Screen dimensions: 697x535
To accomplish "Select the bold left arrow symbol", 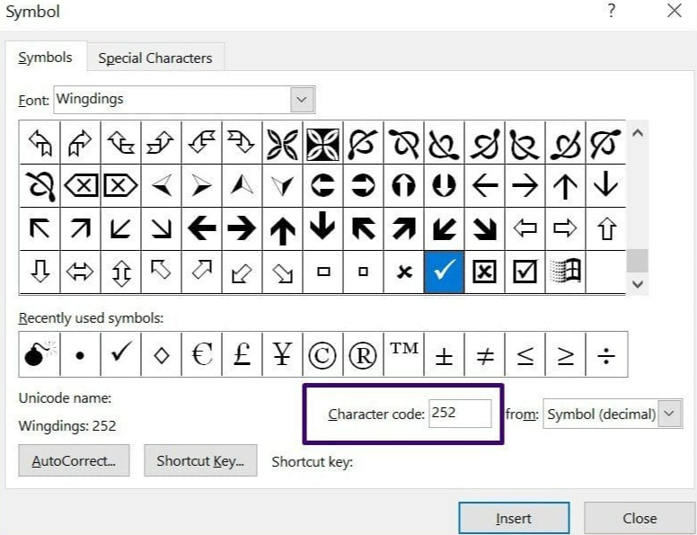I will click(201, 228).
